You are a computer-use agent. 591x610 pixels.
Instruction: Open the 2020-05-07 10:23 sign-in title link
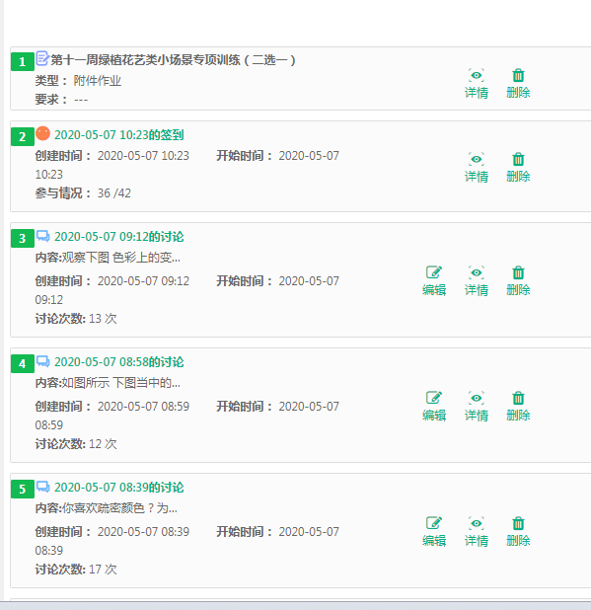tap(119, 135)
